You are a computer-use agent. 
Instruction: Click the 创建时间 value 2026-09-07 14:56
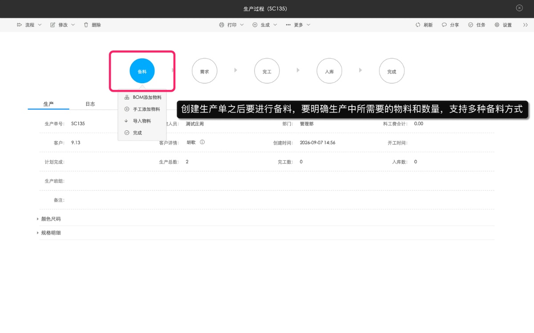point(318,143)
